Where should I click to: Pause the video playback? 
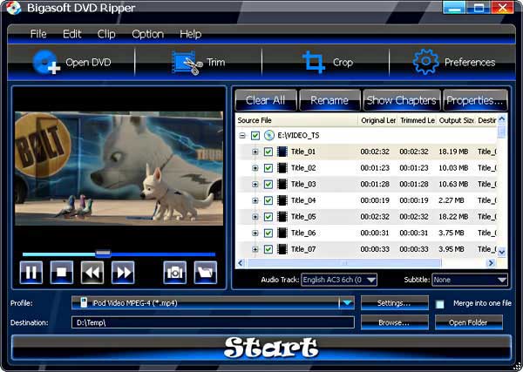[31, 273]
